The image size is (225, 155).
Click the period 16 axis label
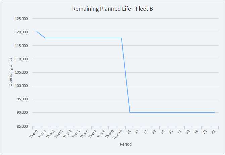(x=171, y=132)
